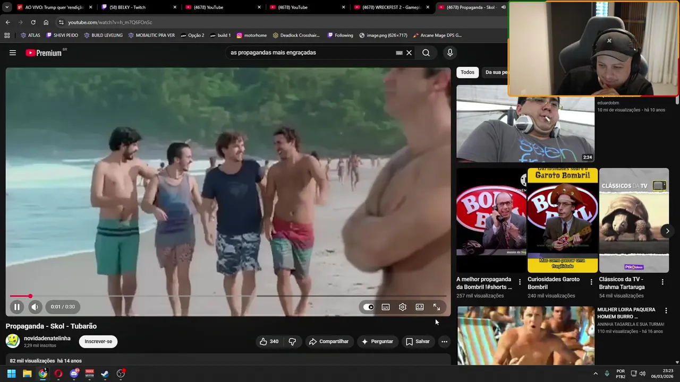
Task: Open the Windows Start menu
Action: [11, 374]
